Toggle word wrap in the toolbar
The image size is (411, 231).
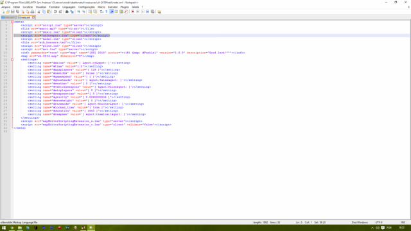pos(101,12)
